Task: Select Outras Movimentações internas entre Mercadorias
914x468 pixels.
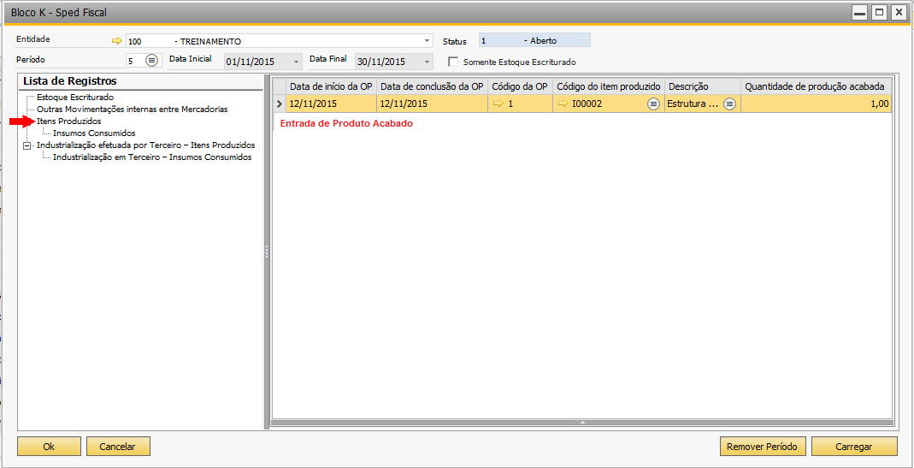Action: click(133, 110)
